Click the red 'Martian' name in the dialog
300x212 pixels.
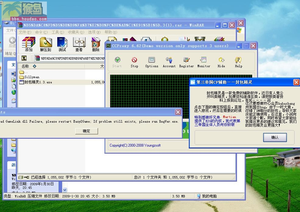(x=229, y=117)
